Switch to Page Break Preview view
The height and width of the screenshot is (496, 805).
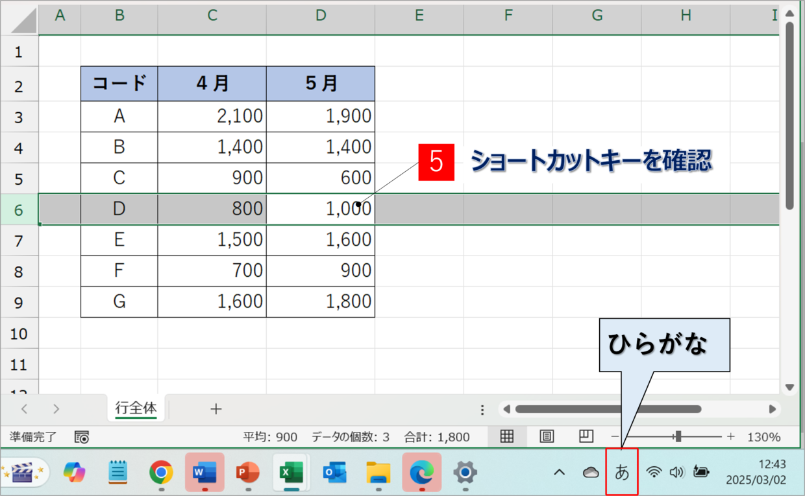pyautogui.click(x=586, y=436)
